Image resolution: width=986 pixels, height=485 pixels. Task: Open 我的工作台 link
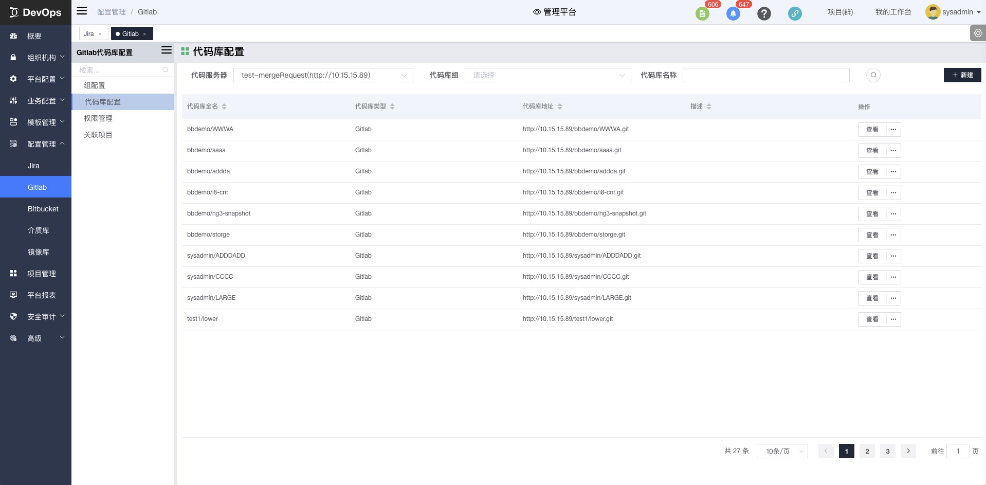click(893, 12)
